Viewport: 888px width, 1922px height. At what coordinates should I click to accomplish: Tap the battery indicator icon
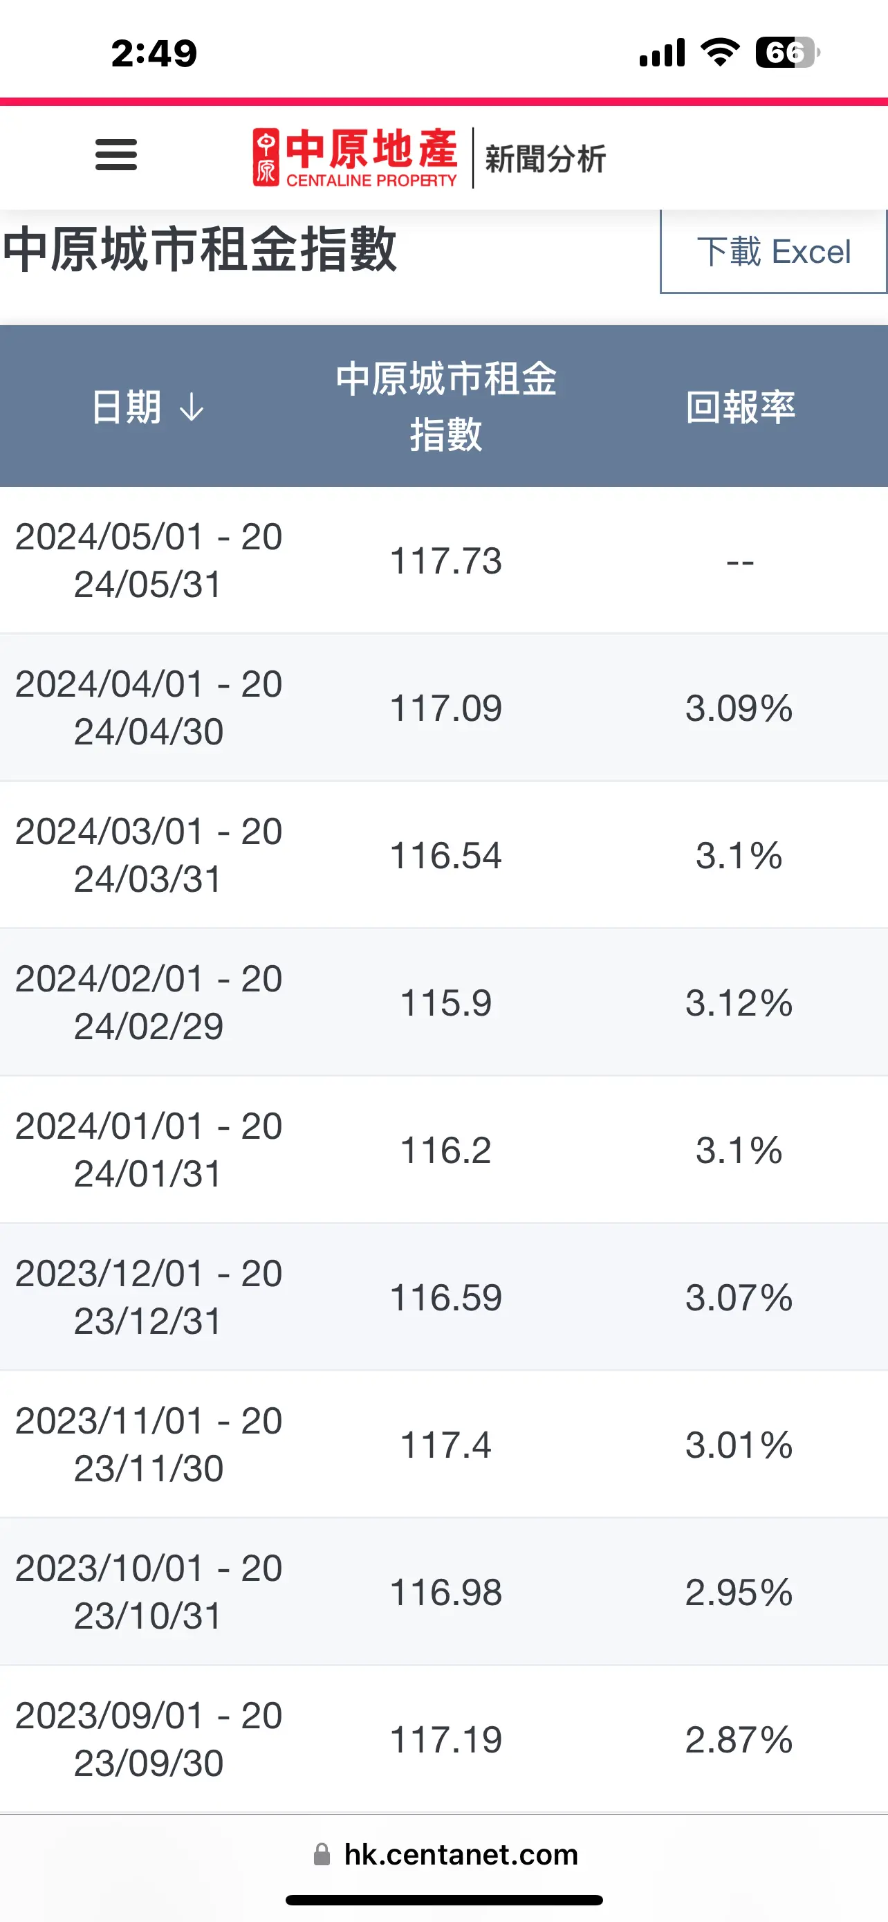coord(787,53)
